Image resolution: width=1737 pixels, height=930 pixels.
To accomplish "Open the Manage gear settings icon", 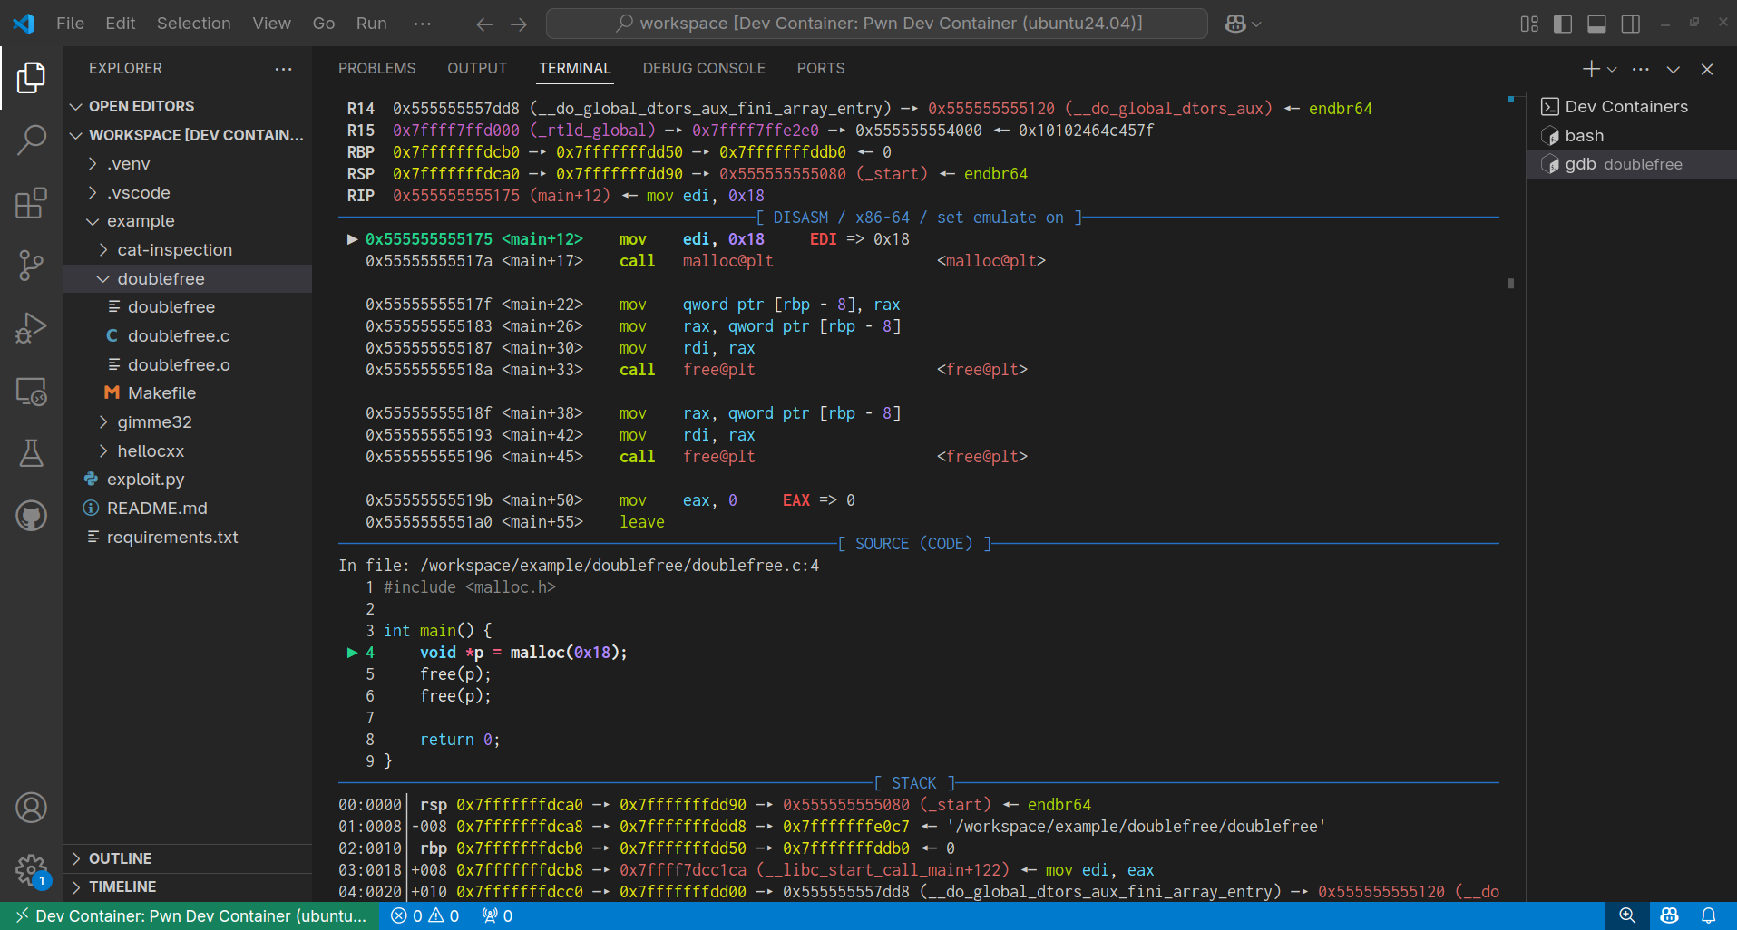I will (x=31, y=870).
